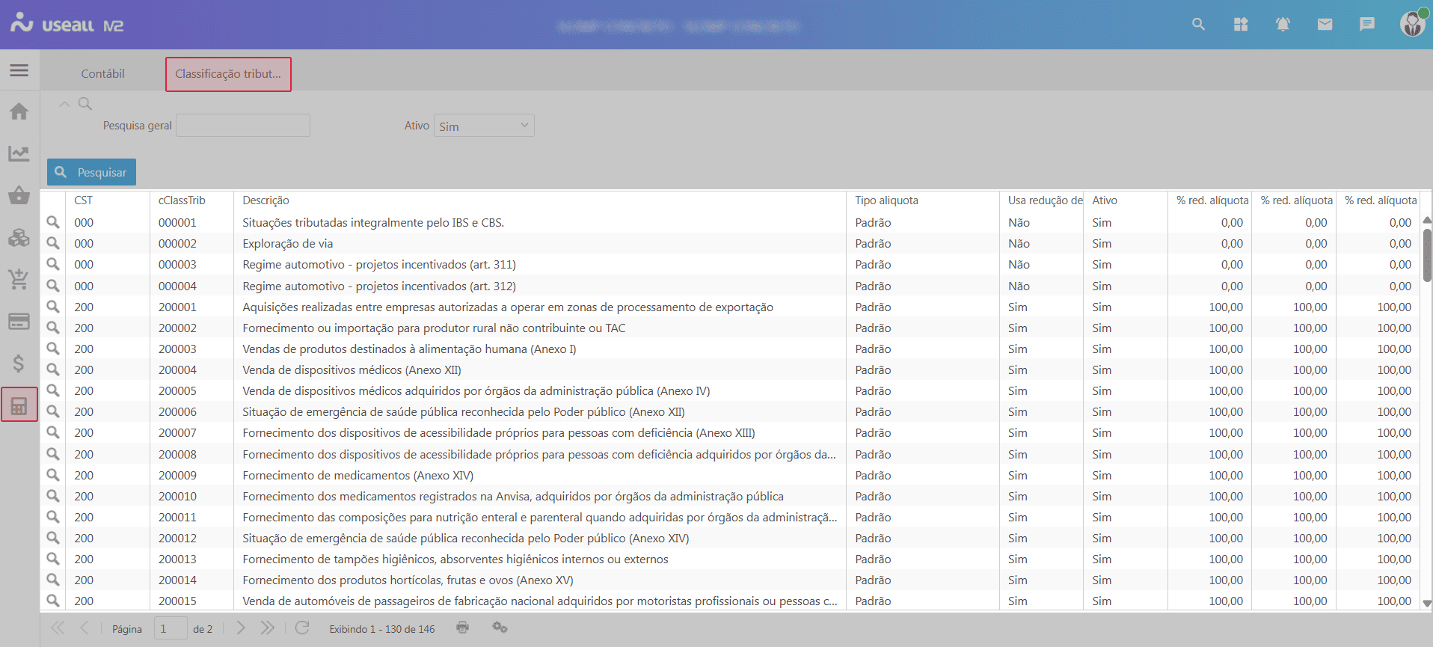
Task: Open the dollar sign financial module
Action: 19,364
